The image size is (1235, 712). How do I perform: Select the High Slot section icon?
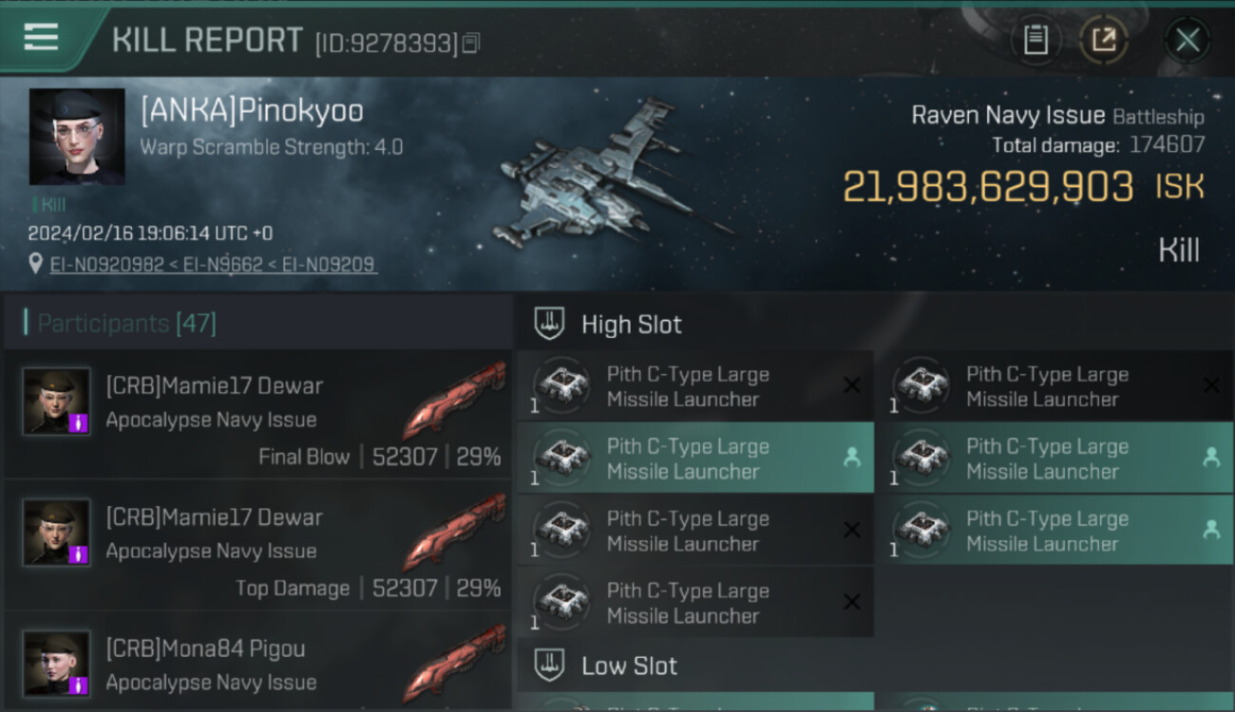tap(549, 324)
